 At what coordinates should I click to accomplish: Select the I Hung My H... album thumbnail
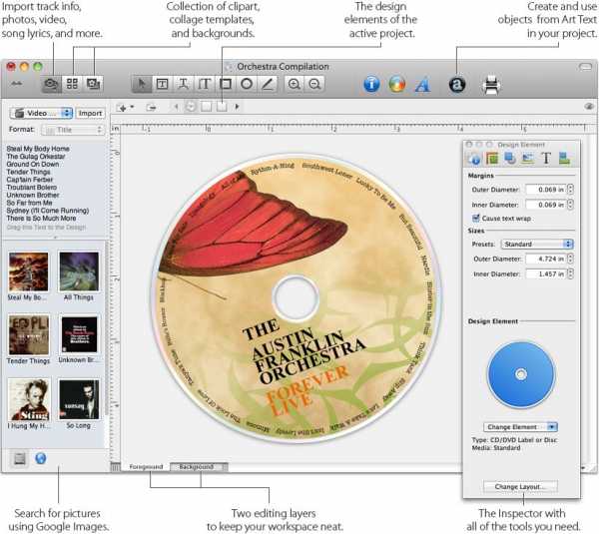click(29, 399)
